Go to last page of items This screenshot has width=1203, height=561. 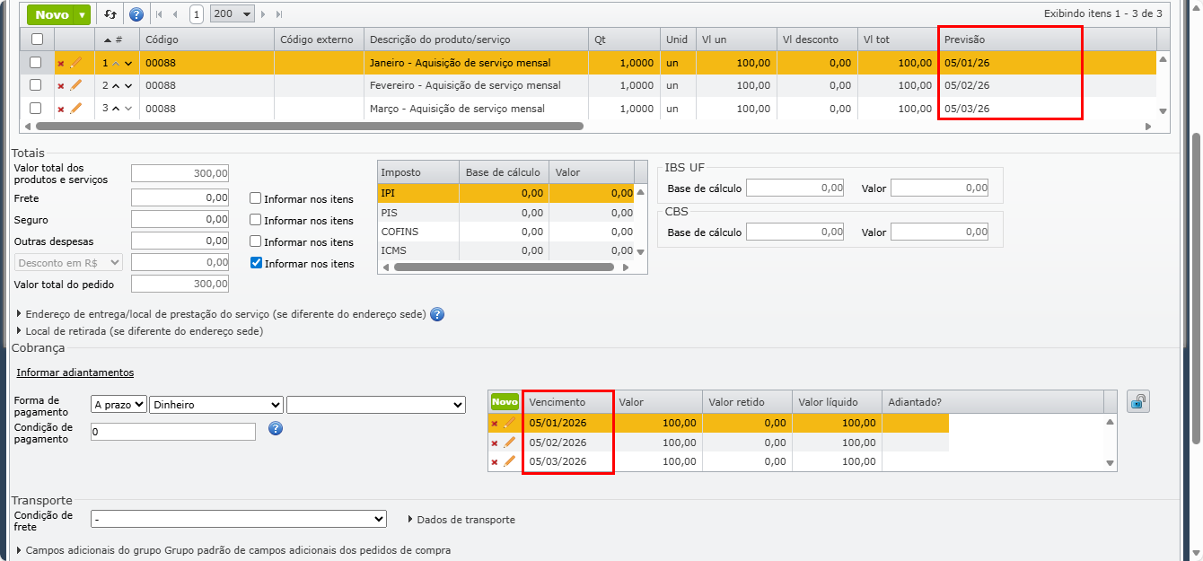pyautogui.click(x=279, y=14)
